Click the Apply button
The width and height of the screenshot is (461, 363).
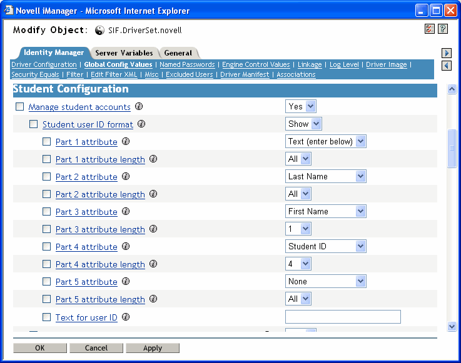(x=153, y=348)
